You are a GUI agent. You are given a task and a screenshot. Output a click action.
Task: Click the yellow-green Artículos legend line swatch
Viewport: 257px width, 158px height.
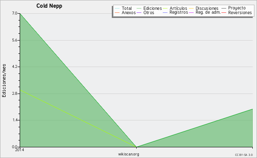tap(165, 9)
